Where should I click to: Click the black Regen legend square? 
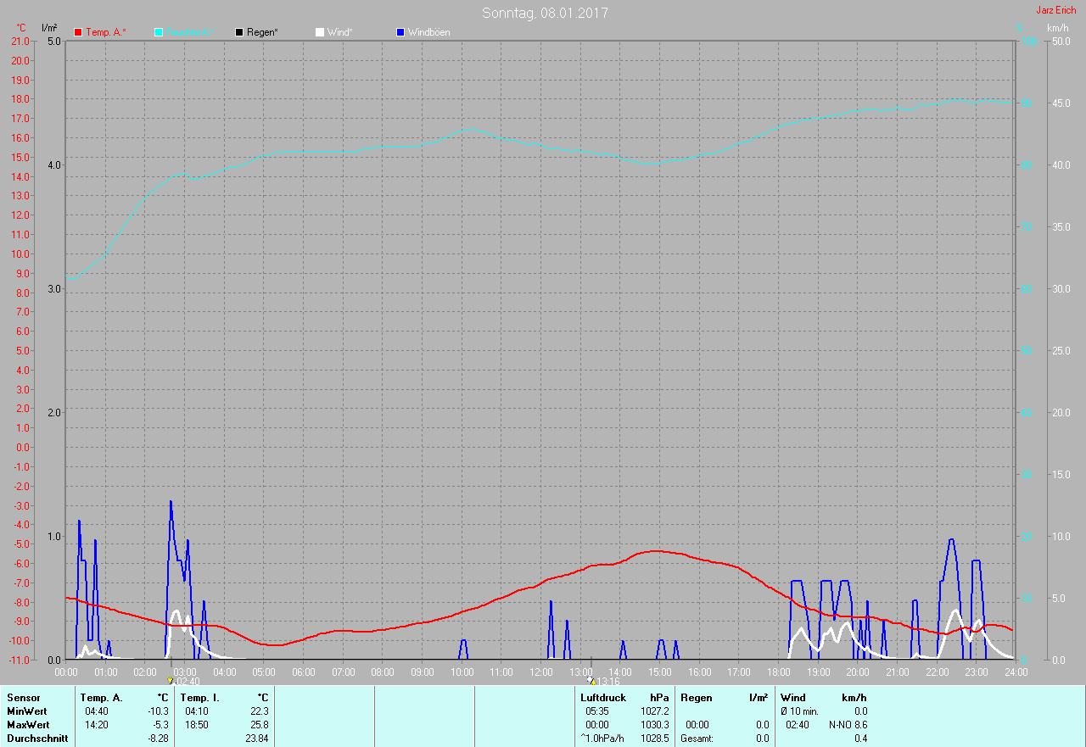239,32
